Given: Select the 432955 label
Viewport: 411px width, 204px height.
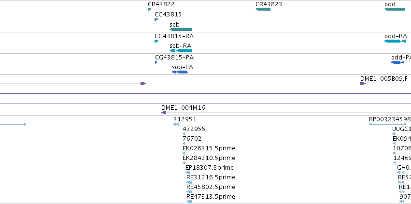Looking at the screenshot, I should [194, 129].
